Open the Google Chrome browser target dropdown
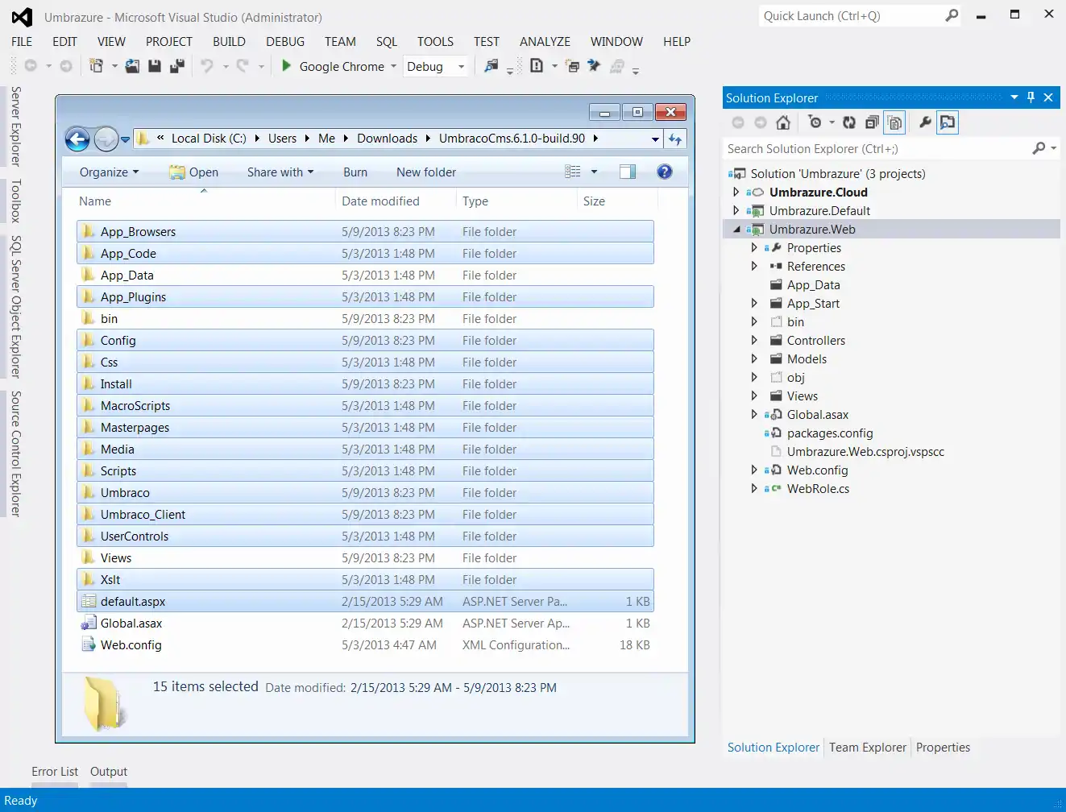Viewport: 1066px width, 812px height. (x=394, y=67)
